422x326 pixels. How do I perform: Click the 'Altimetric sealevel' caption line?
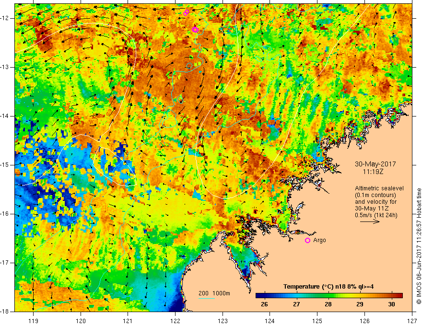coord(379,188)
